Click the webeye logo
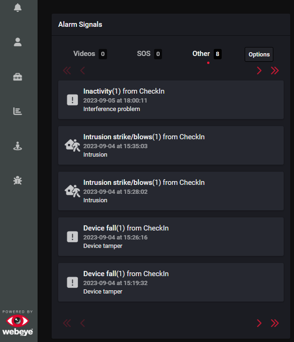 (x=18, y=325)
